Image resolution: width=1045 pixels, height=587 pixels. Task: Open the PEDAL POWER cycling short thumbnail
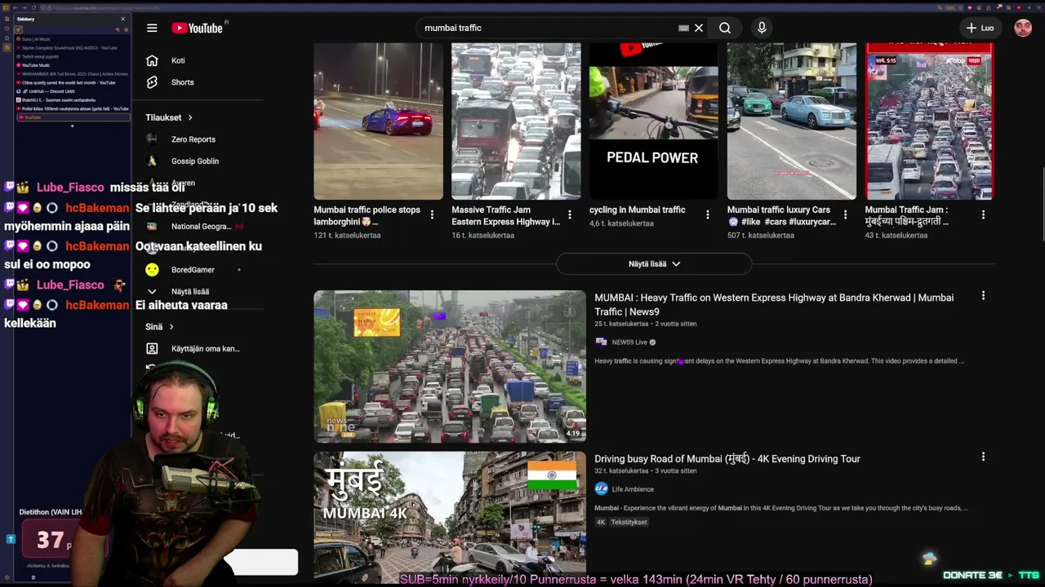[x=654, y=121]
